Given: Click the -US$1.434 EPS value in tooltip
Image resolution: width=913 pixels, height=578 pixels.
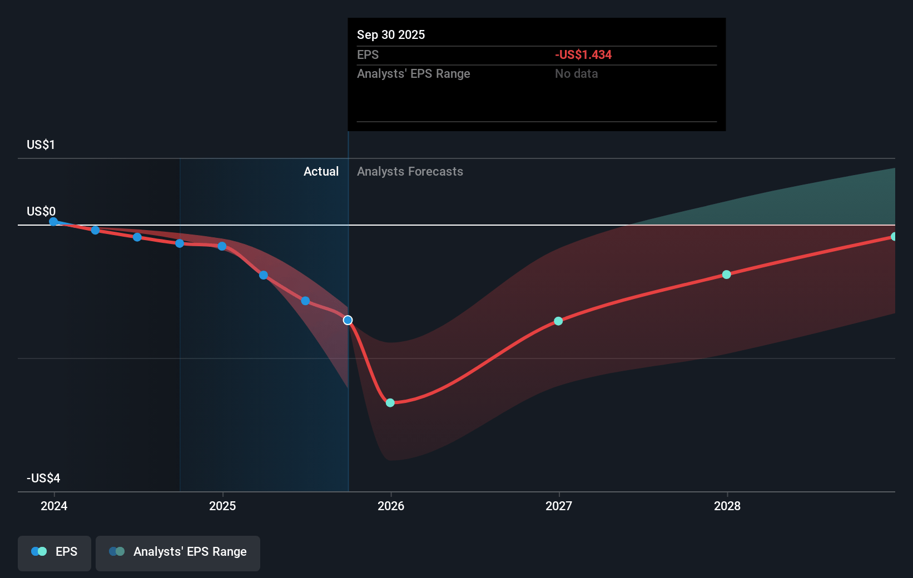Looking at the screenshot, I should [x=583, y=55].
